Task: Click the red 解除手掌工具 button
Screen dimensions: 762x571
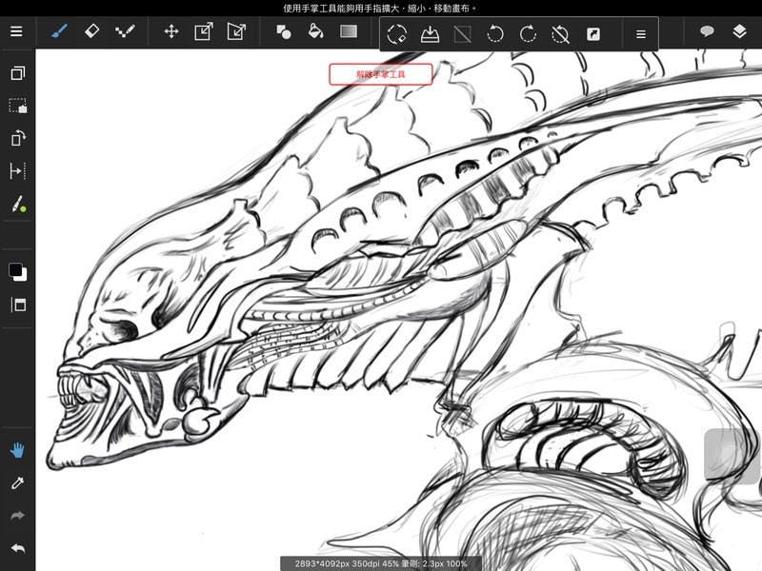Action: tap(380, 74)
